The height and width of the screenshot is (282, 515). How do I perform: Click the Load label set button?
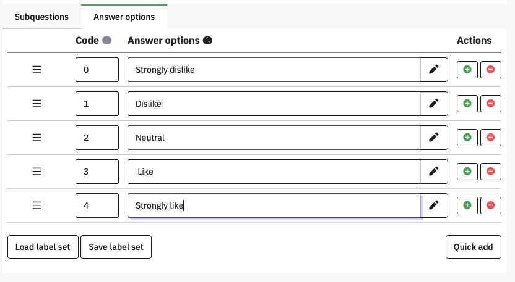pyautogui.click(x=43, y=247)
